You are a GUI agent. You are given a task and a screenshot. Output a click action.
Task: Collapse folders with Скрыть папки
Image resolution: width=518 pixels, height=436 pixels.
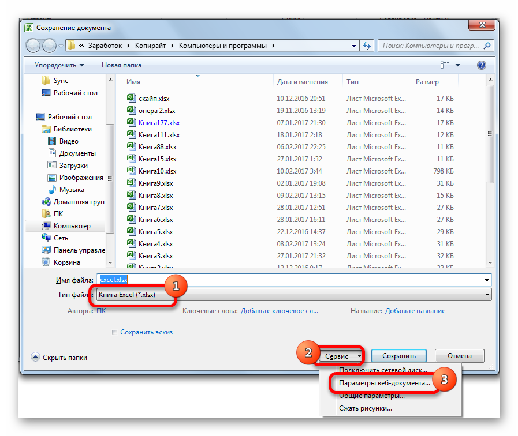point(59,358)
